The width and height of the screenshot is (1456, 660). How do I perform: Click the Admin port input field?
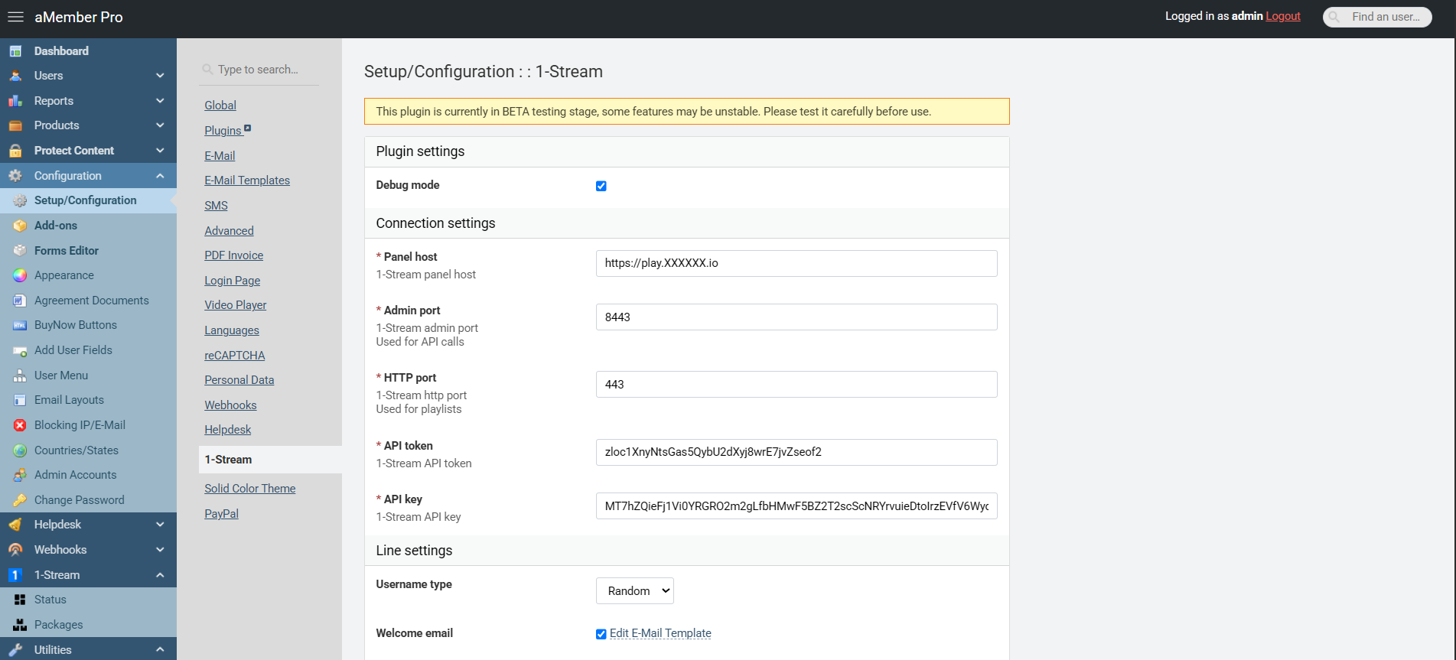point(796,317)
